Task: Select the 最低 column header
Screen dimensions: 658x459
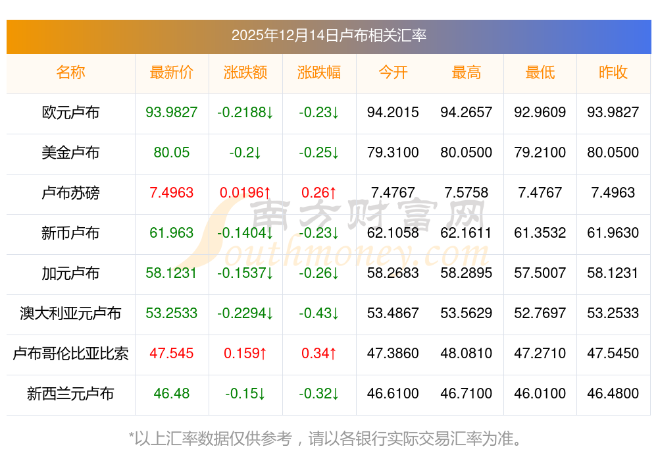Action: (x=540, y=72)
